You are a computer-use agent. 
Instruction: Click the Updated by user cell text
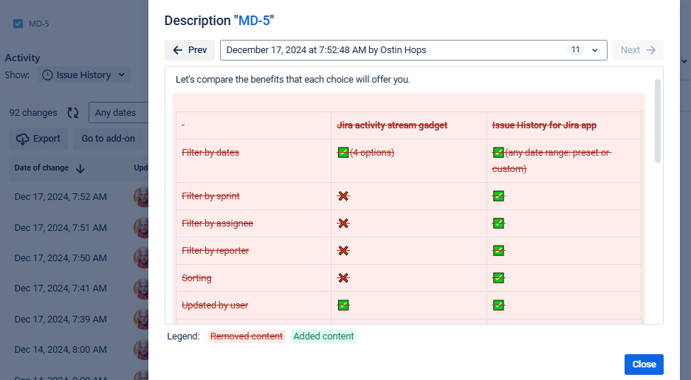[215, 305]
